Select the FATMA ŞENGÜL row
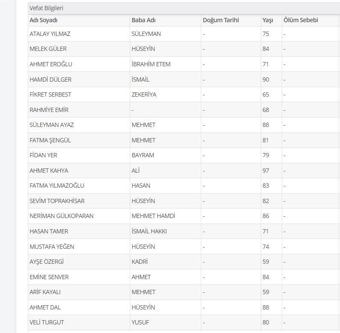Screen dimensions: 340x333 click(x=184, y=140)
